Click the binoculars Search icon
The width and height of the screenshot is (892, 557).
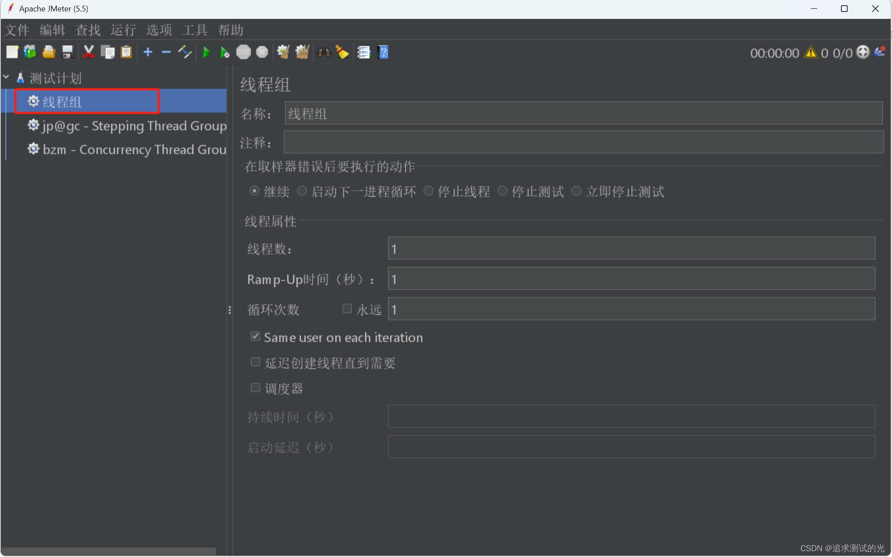coord(324,53)
